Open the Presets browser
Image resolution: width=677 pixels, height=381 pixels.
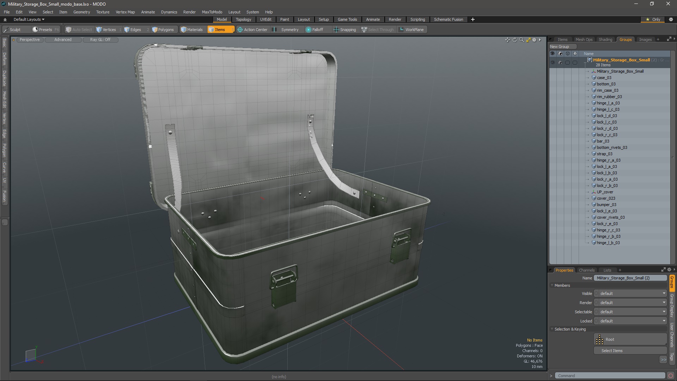45,30
